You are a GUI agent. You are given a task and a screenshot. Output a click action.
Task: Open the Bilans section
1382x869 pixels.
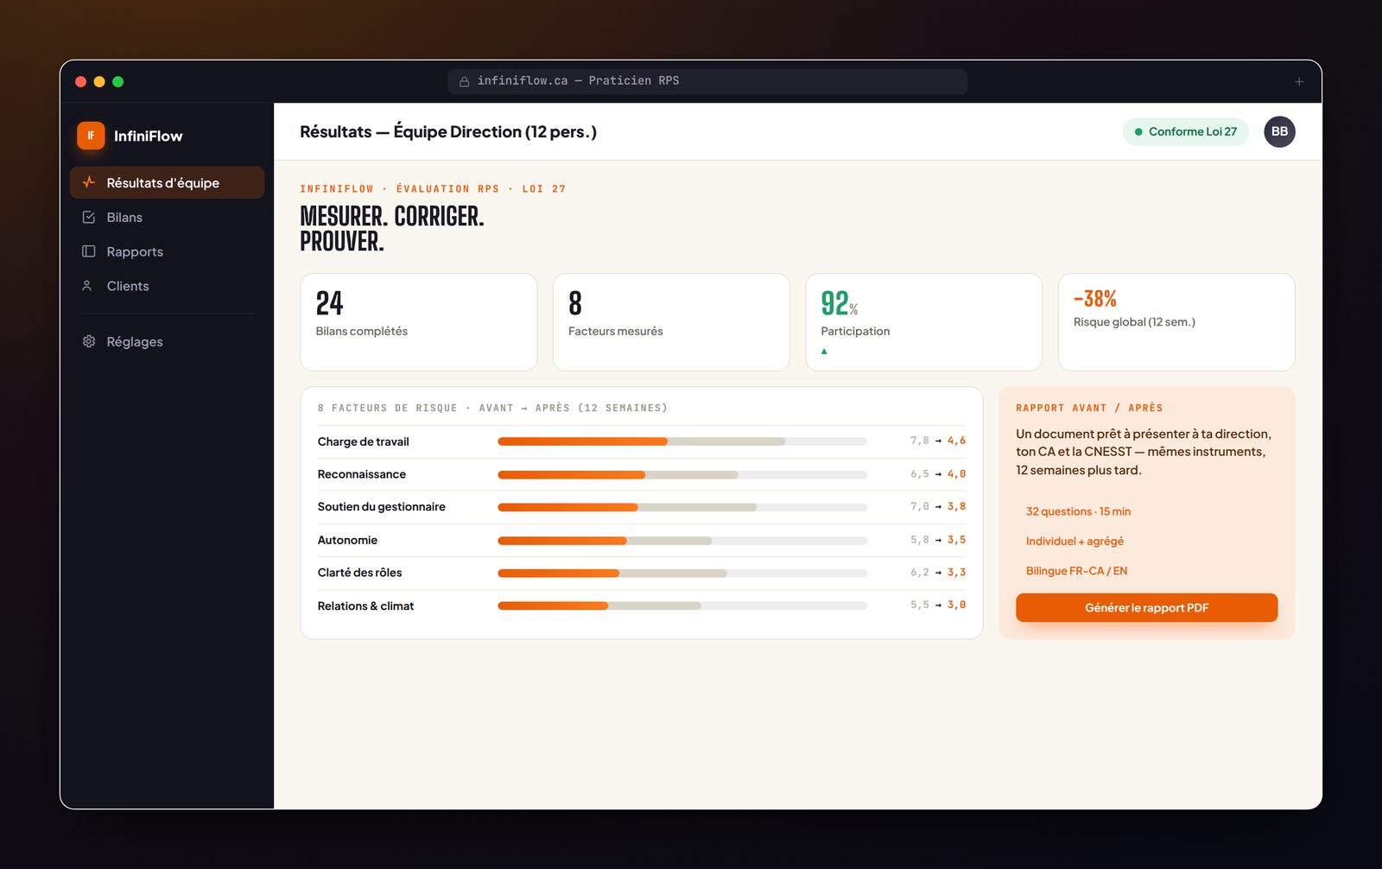click(x=167, y=217)
